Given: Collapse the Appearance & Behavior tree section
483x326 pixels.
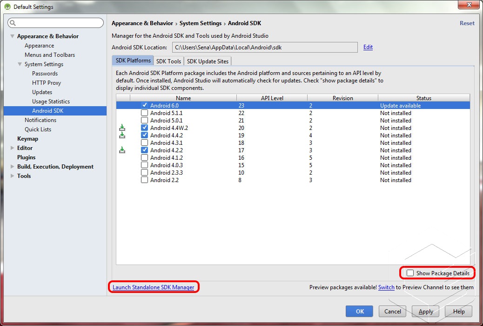Looking at the screenshot, I should click(12, 36).
